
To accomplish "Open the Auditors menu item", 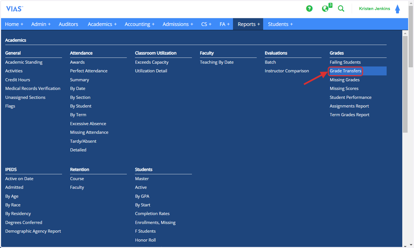I will (68, 24).
